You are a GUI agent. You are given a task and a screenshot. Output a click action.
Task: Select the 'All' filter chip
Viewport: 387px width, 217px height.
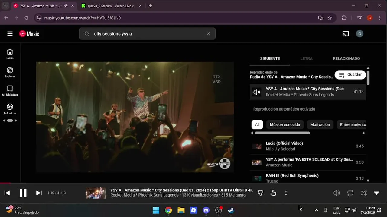pos(257,124)
